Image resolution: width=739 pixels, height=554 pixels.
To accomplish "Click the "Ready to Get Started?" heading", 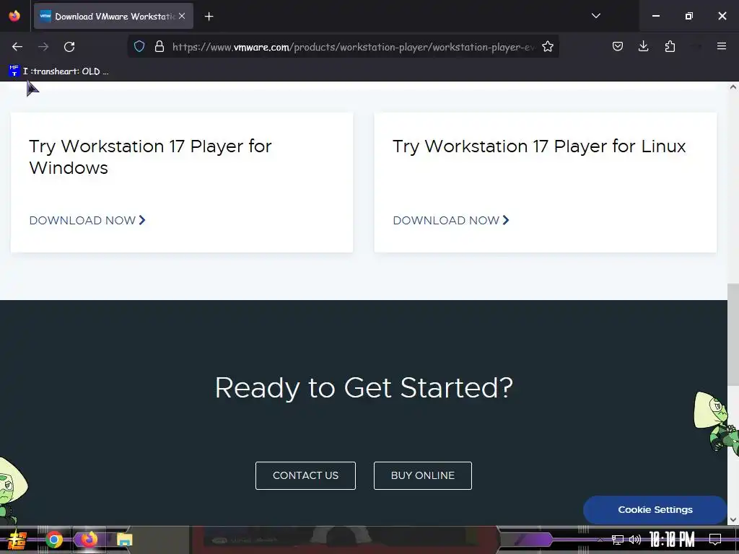I will point(364,388).
